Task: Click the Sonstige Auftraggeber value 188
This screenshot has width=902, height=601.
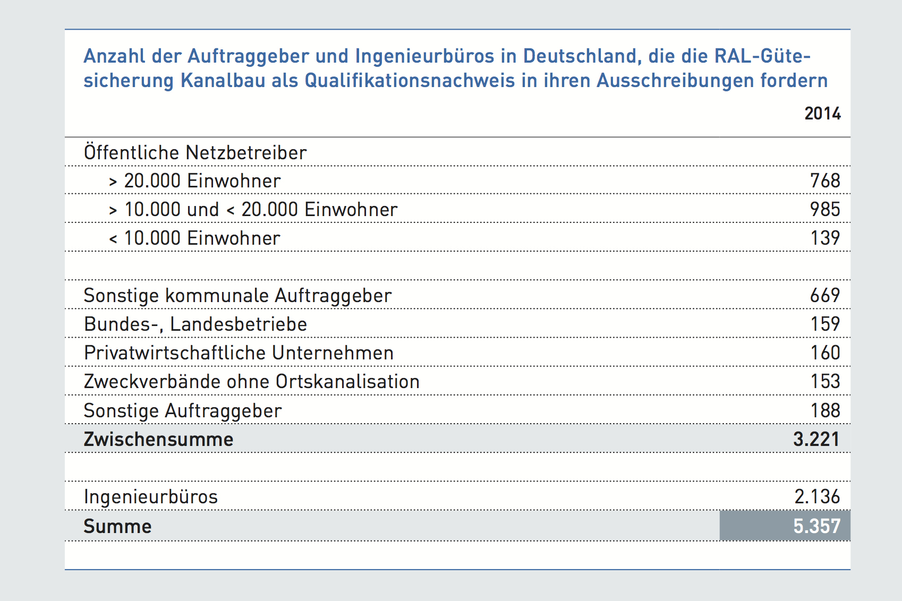Action: pos(825,410)
